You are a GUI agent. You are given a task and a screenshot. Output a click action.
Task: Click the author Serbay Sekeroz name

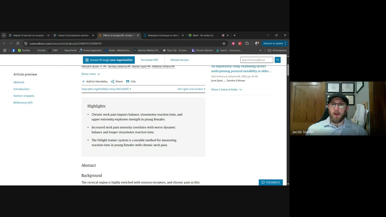pos(118,67)
